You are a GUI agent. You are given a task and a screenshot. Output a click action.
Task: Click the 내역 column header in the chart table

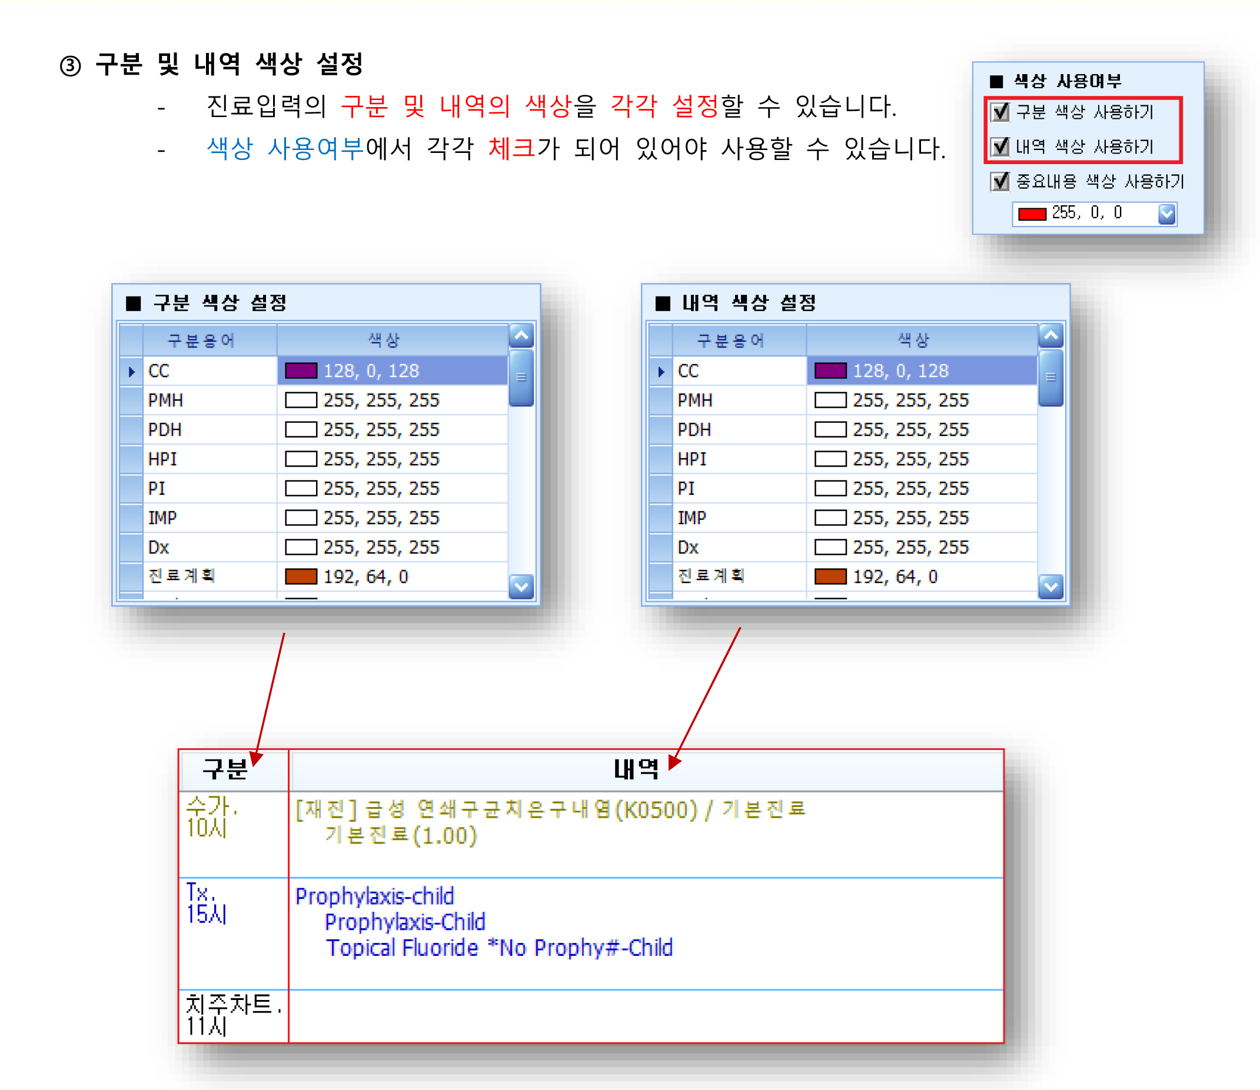(647, 771)
